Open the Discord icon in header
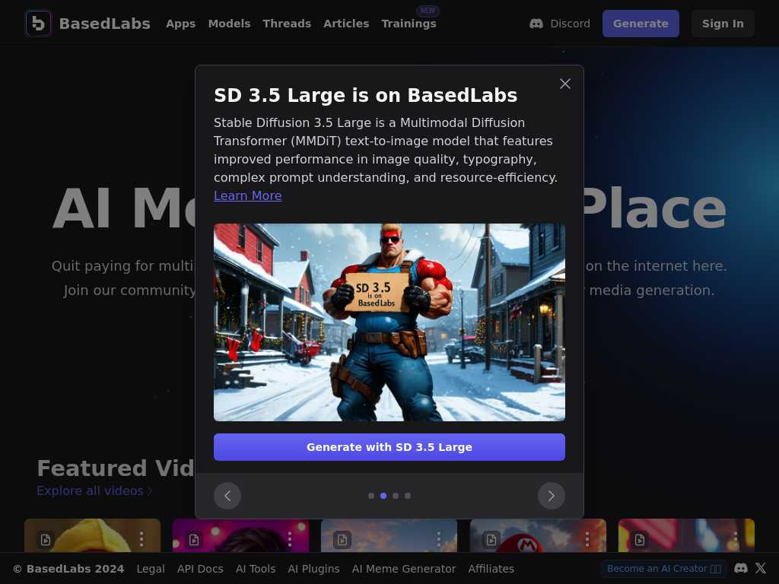This screenshot has width=779, height=584. 536,24
